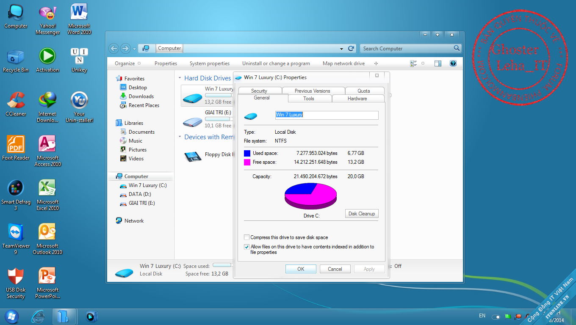Click the Change your view icon

(413, 63)
